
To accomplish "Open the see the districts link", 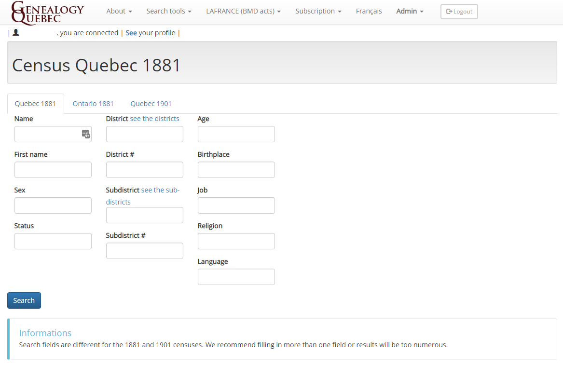I will pos(154,119).
